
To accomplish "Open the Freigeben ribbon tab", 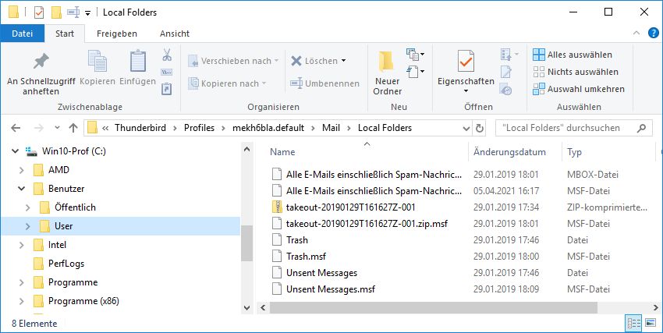I will coord(116,34).
